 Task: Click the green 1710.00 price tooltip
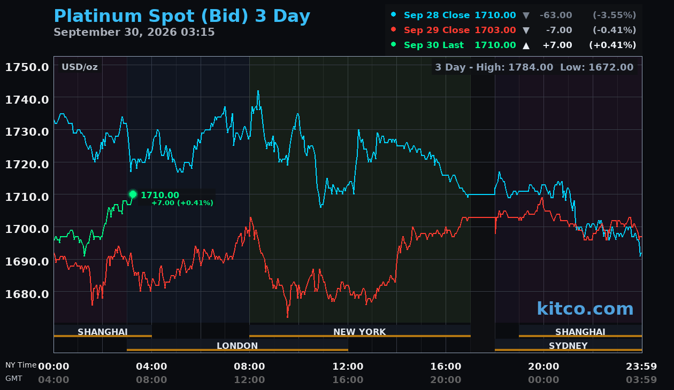click(160, 196)
